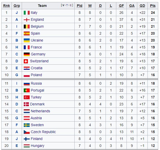Image resolution: width=160 pixels, height=150 pixels.
Task: Click the Italy flag icon
Action: pos(27,13)
